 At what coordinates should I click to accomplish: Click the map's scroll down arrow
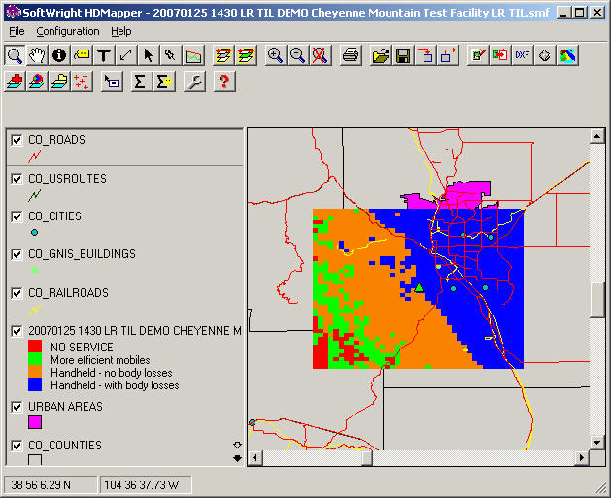[597, 443]
